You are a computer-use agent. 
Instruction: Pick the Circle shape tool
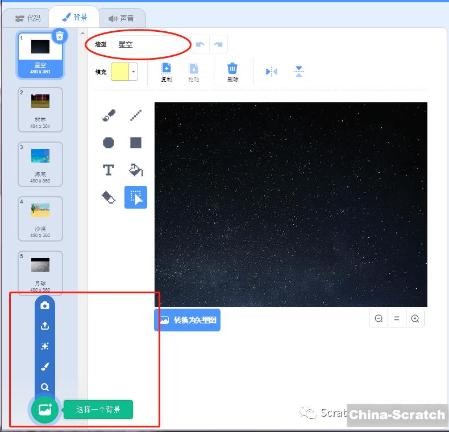pos(109,143)
